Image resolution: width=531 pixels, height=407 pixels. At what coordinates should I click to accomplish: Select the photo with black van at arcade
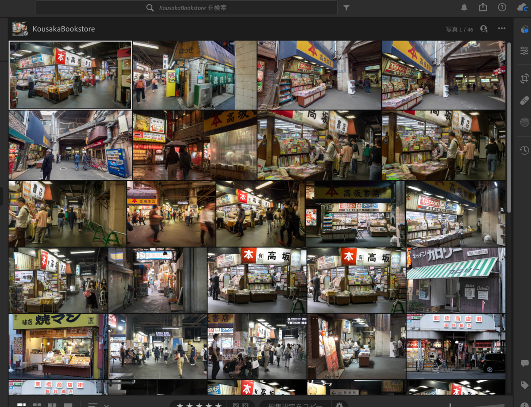point(456,346)
